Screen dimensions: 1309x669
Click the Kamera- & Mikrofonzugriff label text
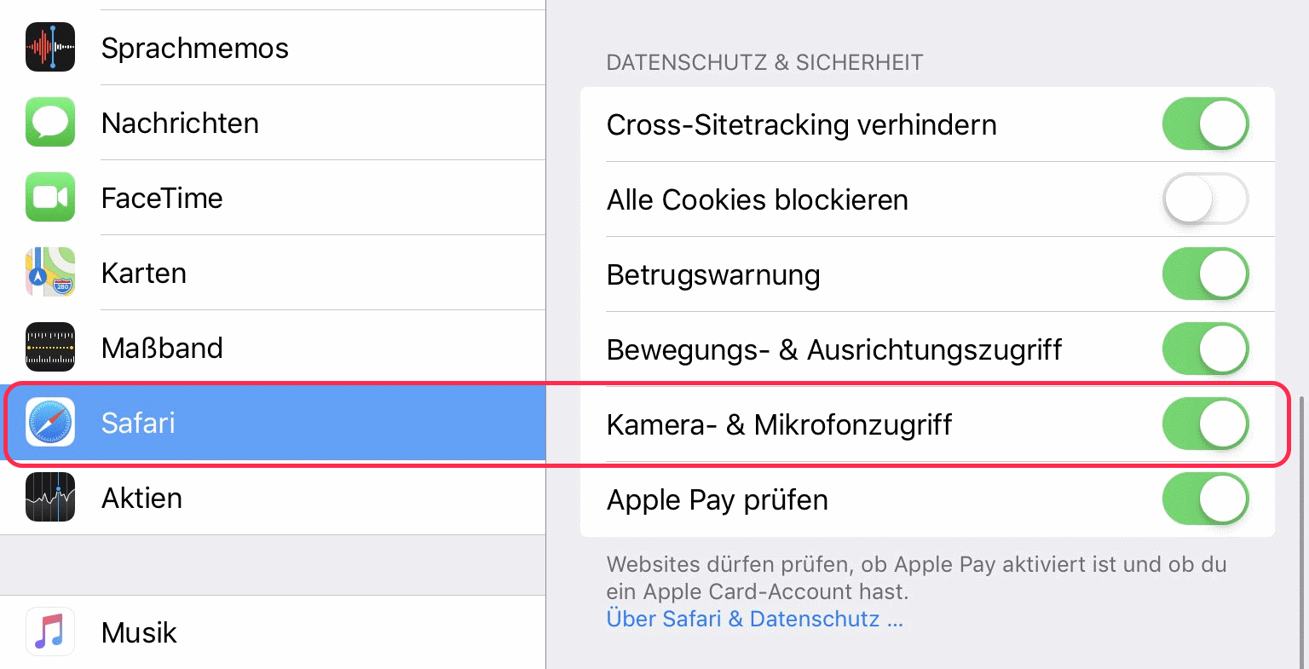pyautogui.click(x=779, y=424)
